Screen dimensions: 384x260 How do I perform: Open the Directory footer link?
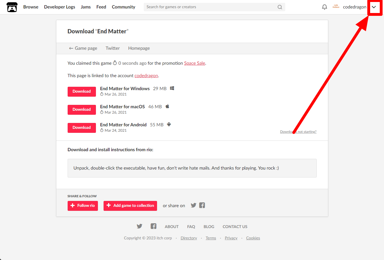tap(189, 238)
